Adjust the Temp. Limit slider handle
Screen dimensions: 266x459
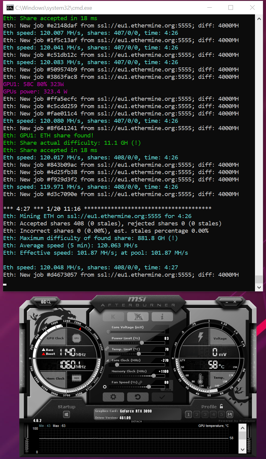pyautogui.click(x=139, y=354)
